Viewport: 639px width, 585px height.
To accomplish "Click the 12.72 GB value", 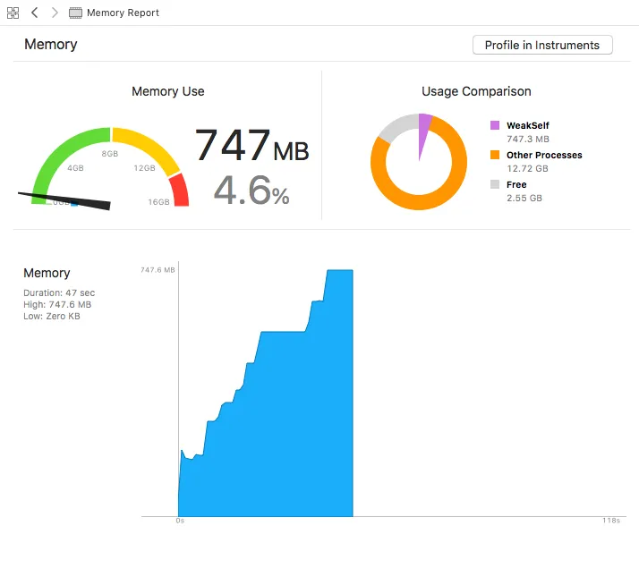I will click(x=527, y=169).
